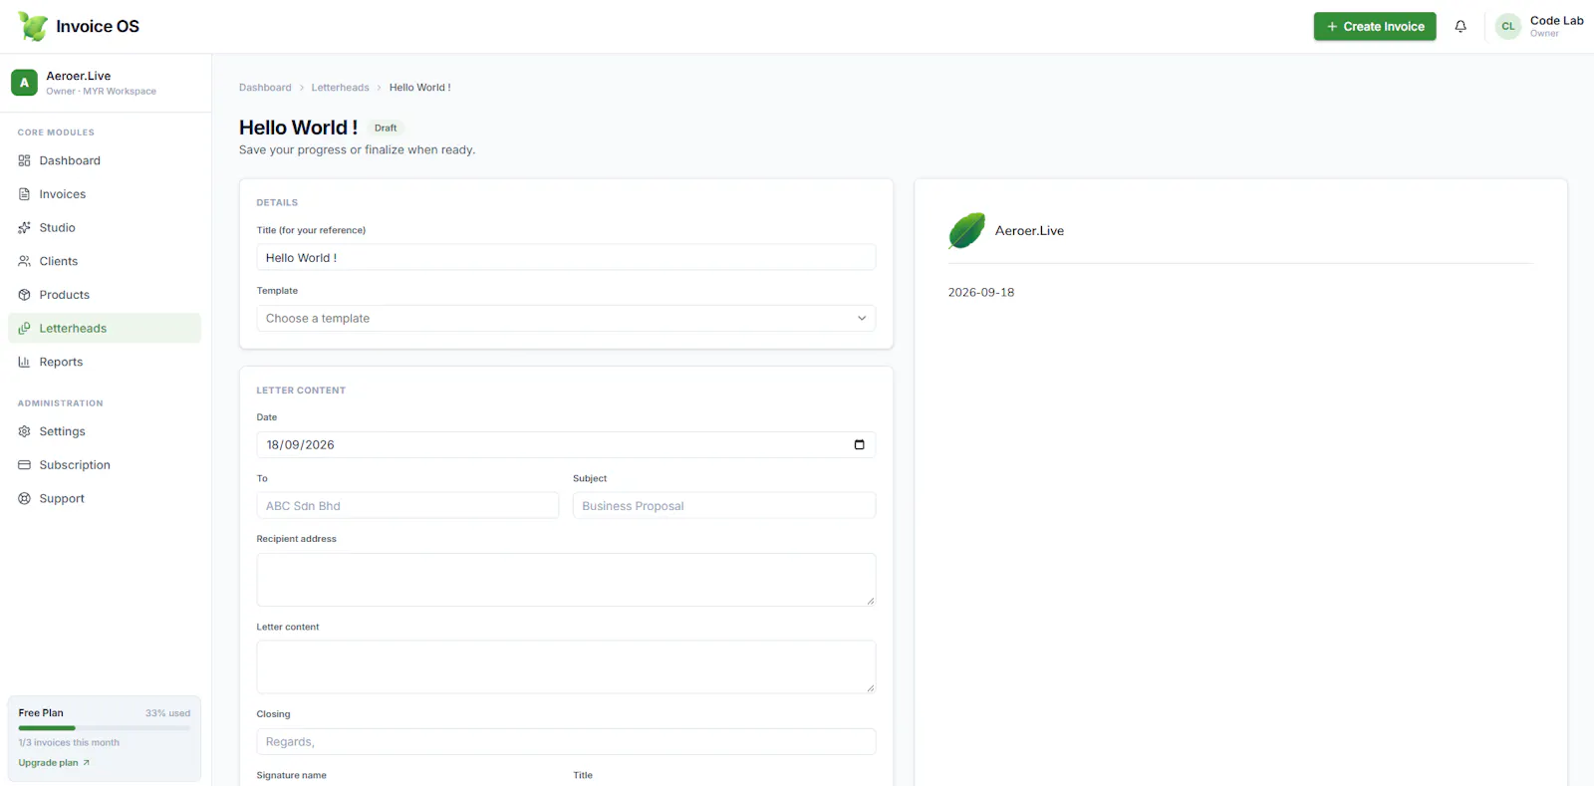
Task: Click the To field with ABC Sdn Bhd
Action: click(407, 506)
